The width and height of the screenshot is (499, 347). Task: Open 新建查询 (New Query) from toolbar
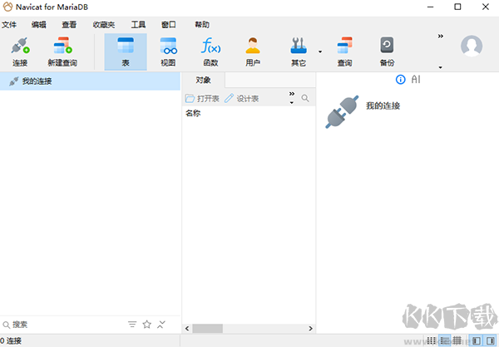62,51
